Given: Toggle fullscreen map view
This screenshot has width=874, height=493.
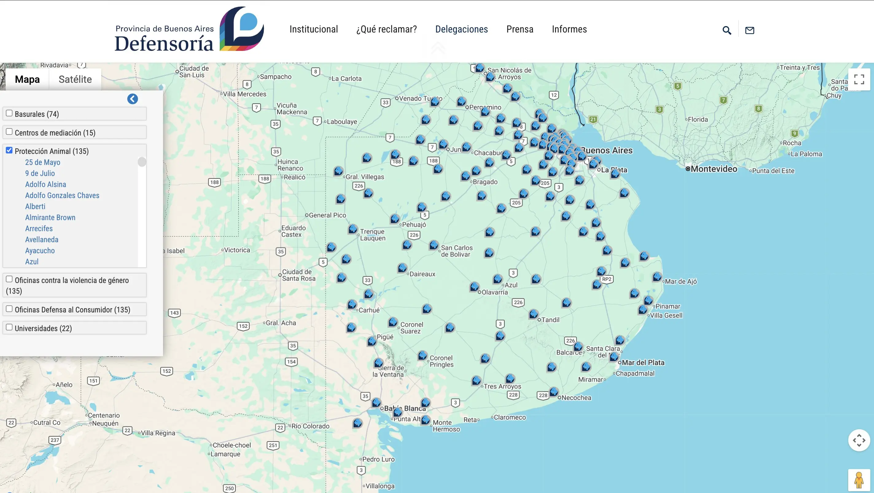Looking at the screenshot, I should point(859,80).
